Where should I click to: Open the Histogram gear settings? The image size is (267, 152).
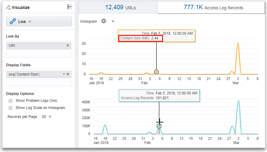coord(104,21)
